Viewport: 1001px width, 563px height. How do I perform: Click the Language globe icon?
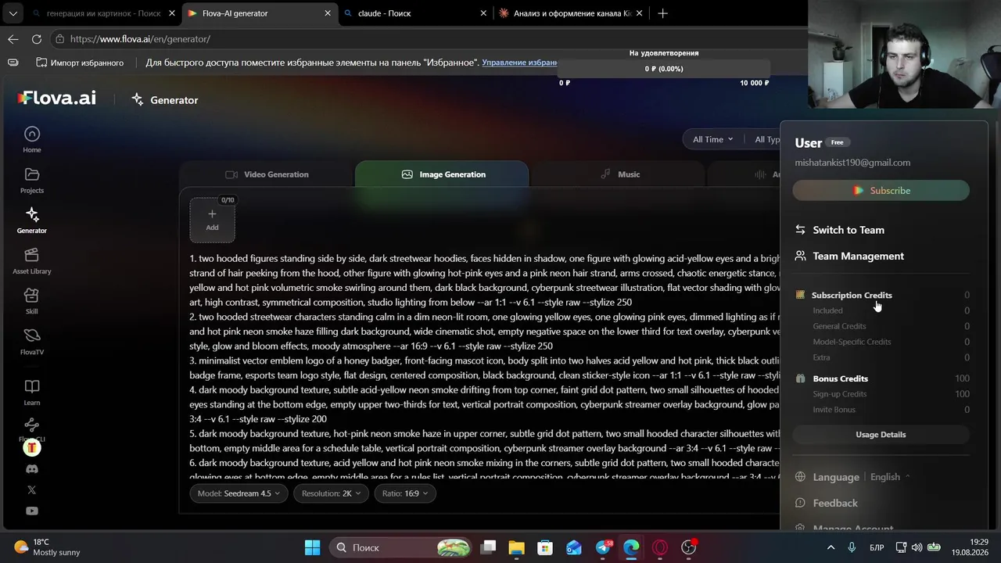pyautogui.click(x=800, y=477)
